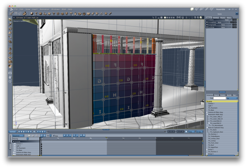Toggle the eye icon beside Assemble
The image size is (247, 168).
[x=230, y=9]
